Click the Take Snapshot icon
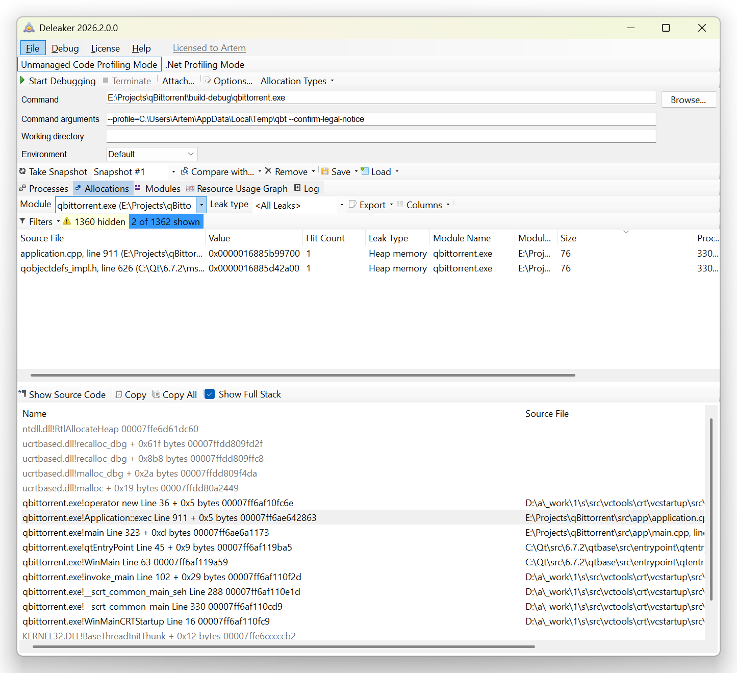 (x=22, y=171)
